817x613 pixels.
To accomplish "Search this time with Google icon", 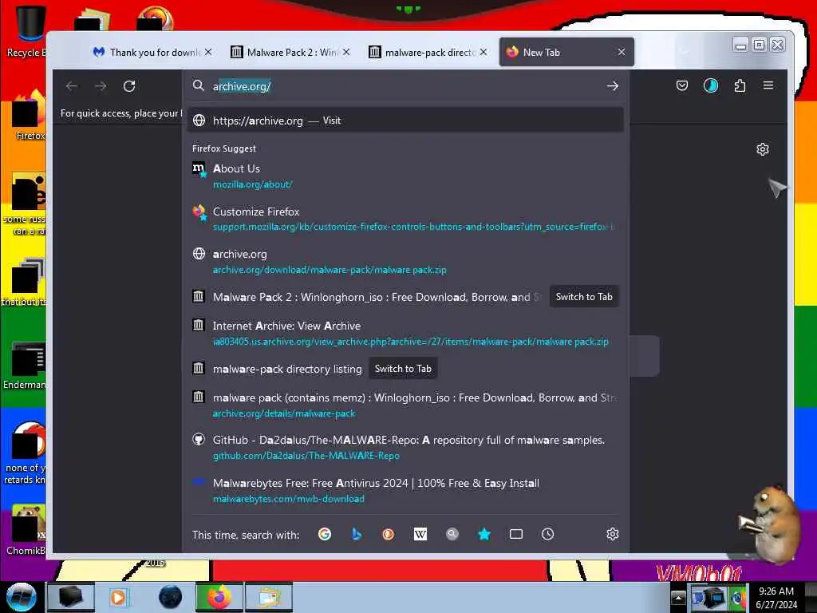I will tap(325, 534).
